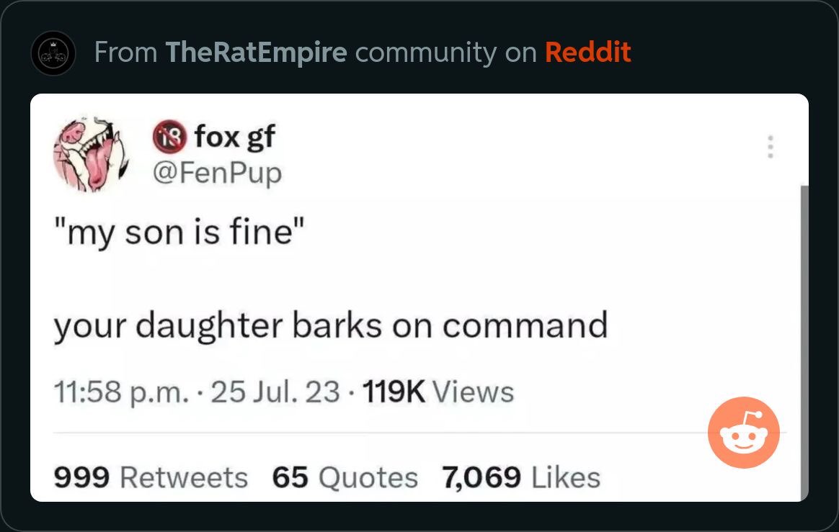This screenshot has width=839, height=532.
Task: Select the @FenPup handle
Action: (217, 173)
